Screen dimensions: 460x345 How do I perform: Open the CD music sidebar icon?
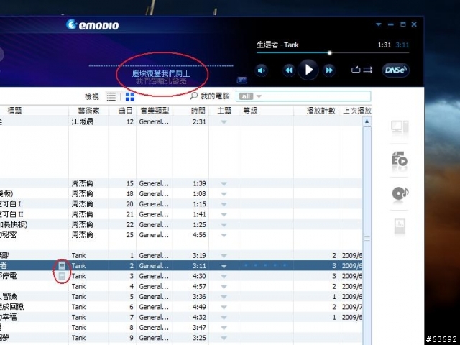coord(400,193)
